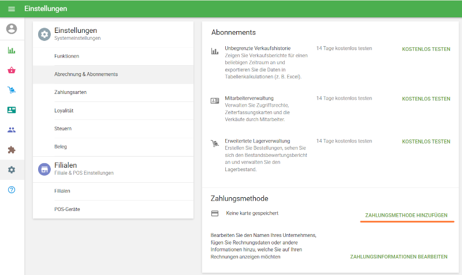The height and width of the screenshot is (275, 462).
Task: Click Zahlungsmethode hinzufügen
Action: [x=406, y=215]
